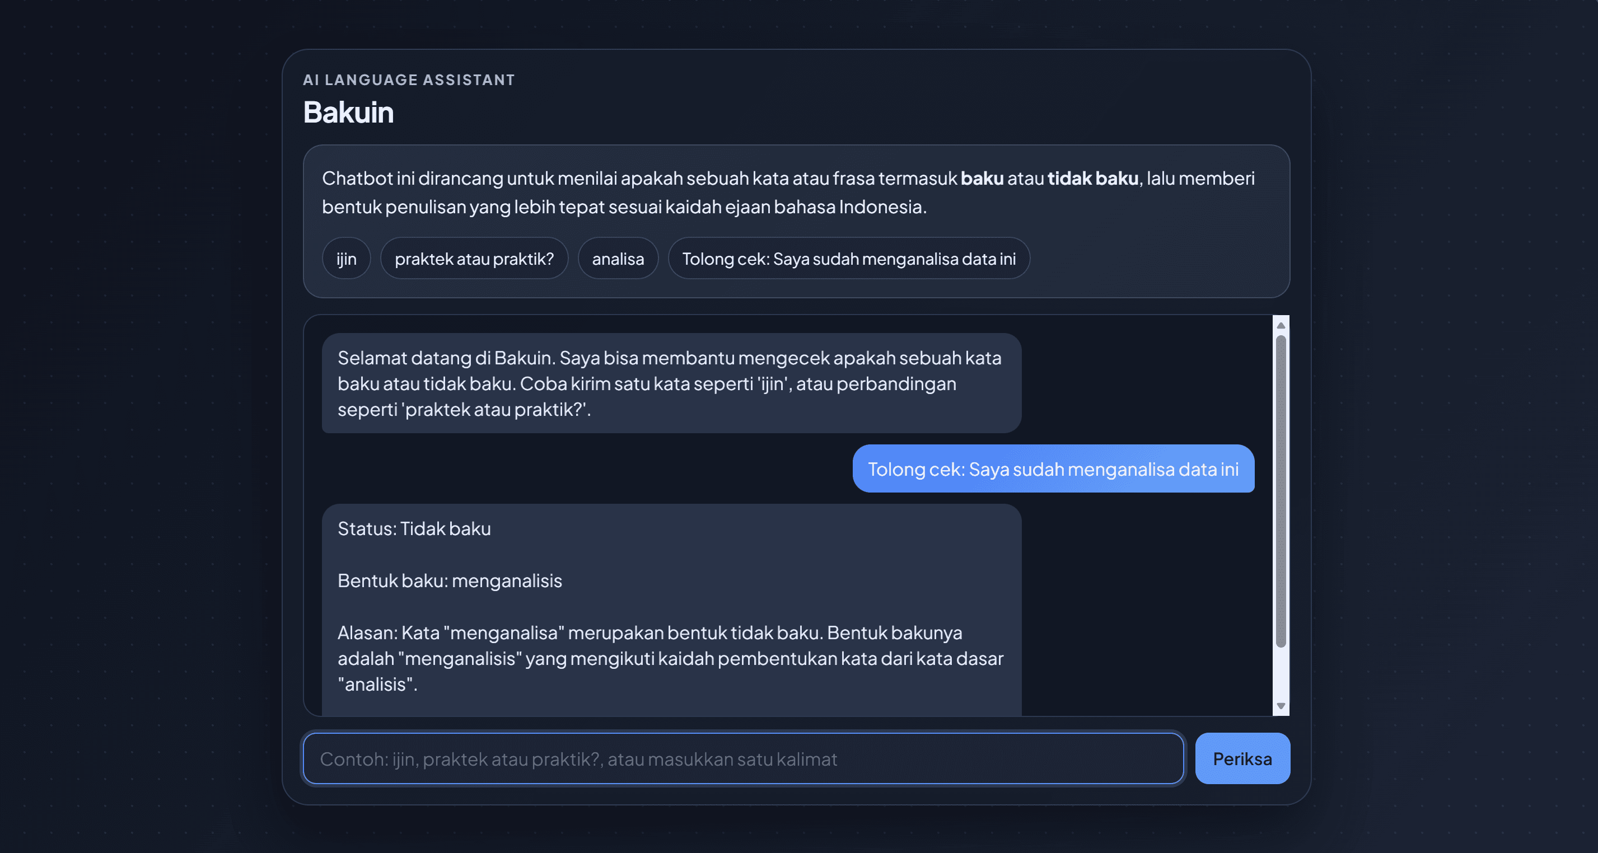Click the bold 'tidak baku' text in description
Viewport: 1598px width, 853px height.
pyautogui.click(x=1093, y=179)
